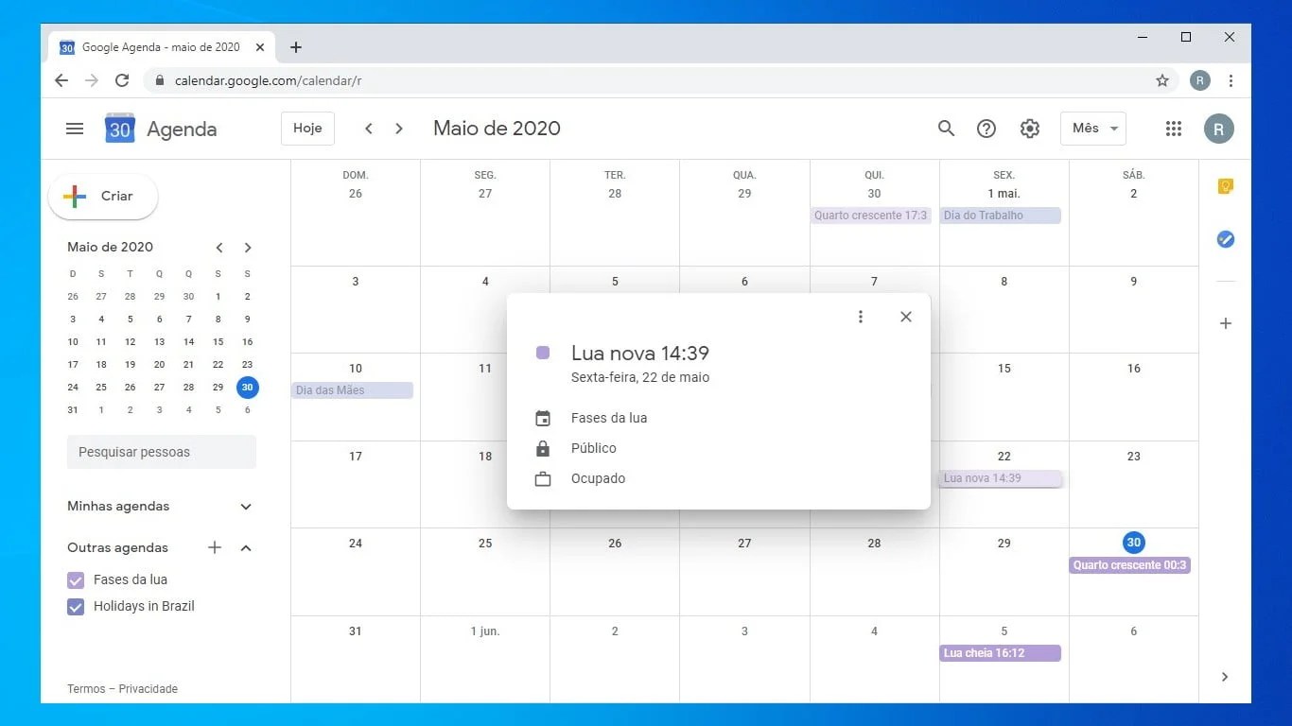The height and width of the screenshot is (726, 1292).
Task: Click the Google Agenda calendar logo
Action: pos(120,129)
